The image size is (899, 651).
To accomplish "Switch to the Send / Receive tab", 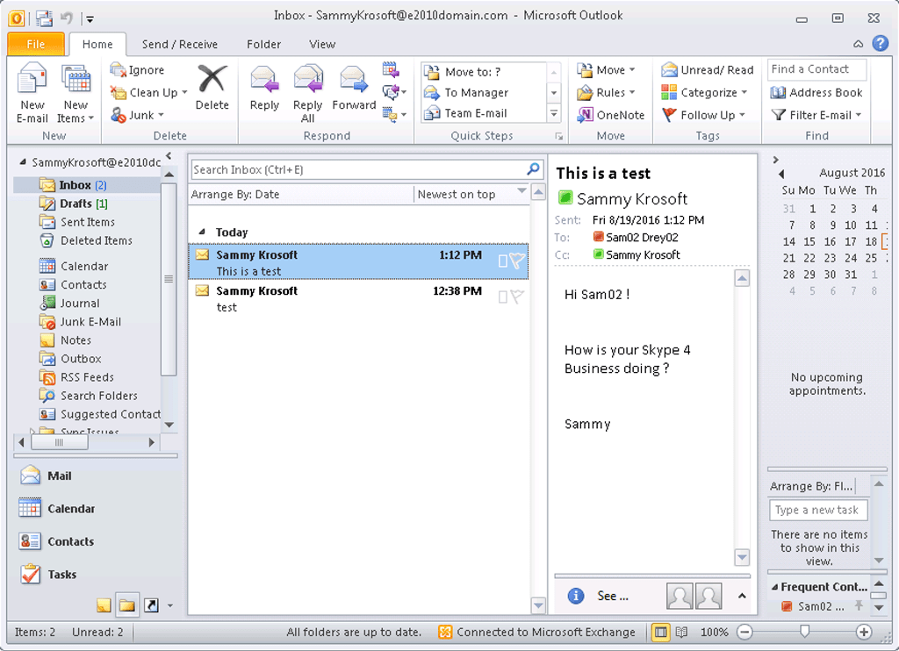I will coord(181,44).
